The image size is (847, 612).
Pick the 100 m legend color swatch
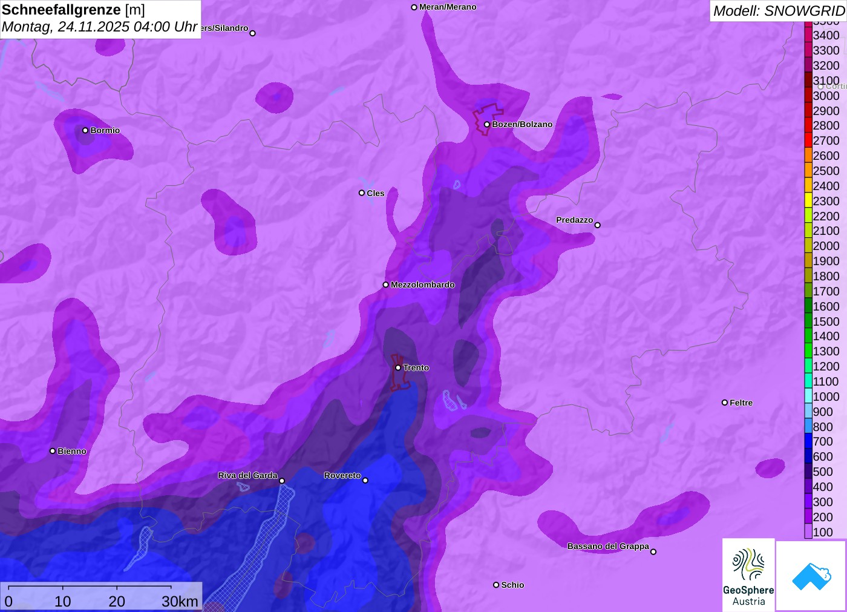(808, 531)
